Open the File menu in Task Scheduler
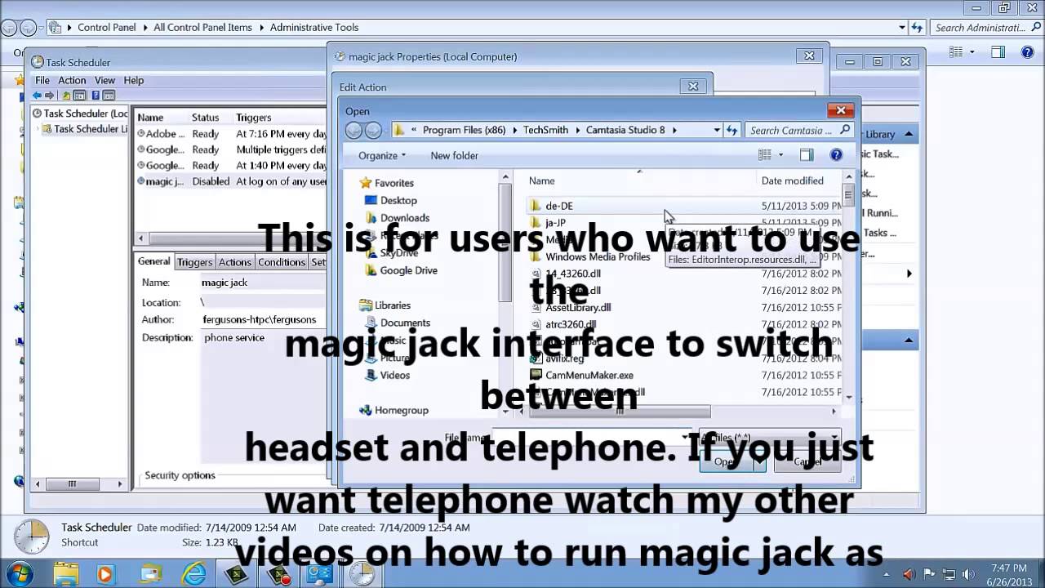Screen dimensions: 1045x588 coord(42,80)
